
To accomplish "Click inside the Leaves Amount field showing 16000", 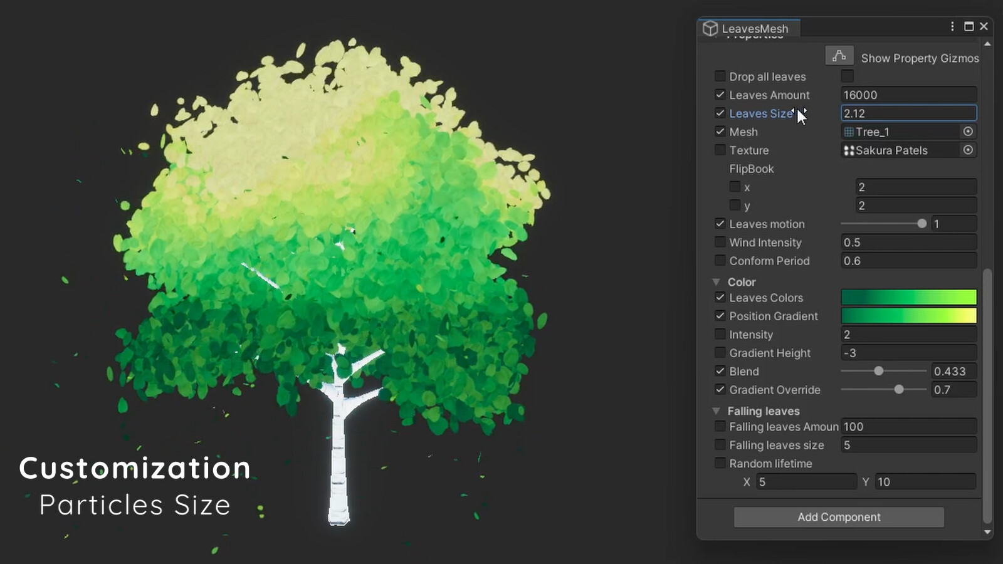I will click(908, 95).
